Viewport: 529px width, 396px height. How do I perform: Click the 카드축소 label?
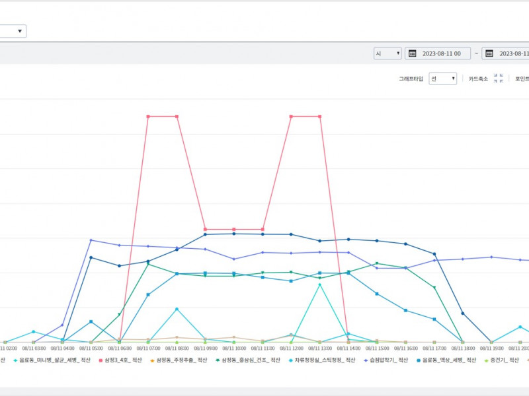pyautogui.click(x=477, y=79)
